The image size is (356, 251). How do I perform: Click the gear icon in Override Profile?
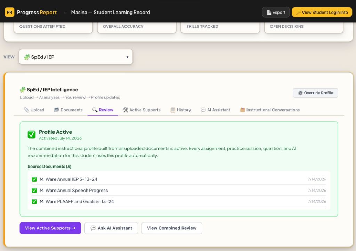[x=300, y=93]
